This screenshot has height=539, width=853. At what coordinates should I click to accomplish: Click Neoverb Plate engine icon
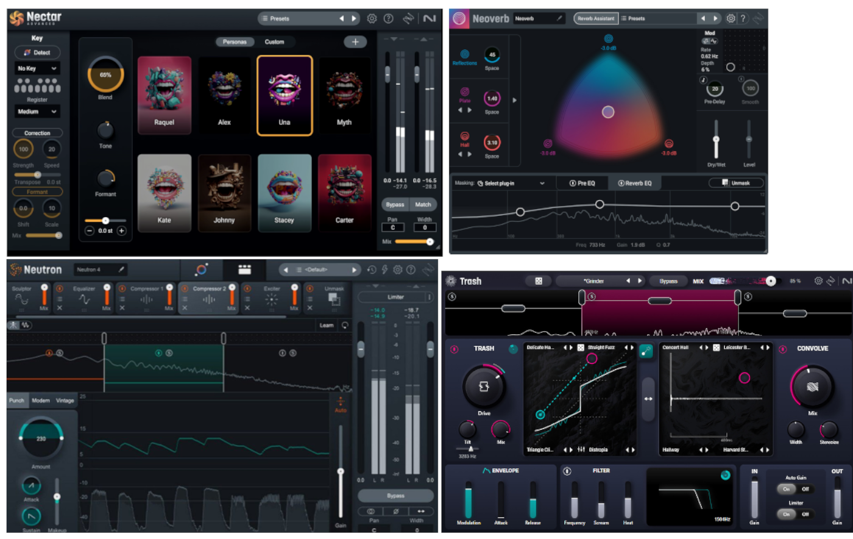pyautogui.click(x=465, y=92)
